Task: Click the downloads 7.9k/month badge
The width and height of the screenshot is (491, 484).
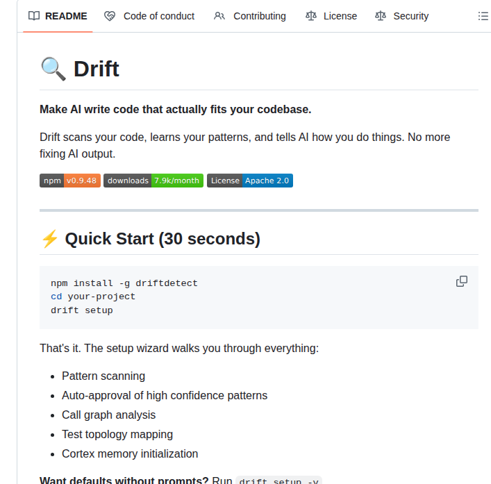Action: coord(153,181)
